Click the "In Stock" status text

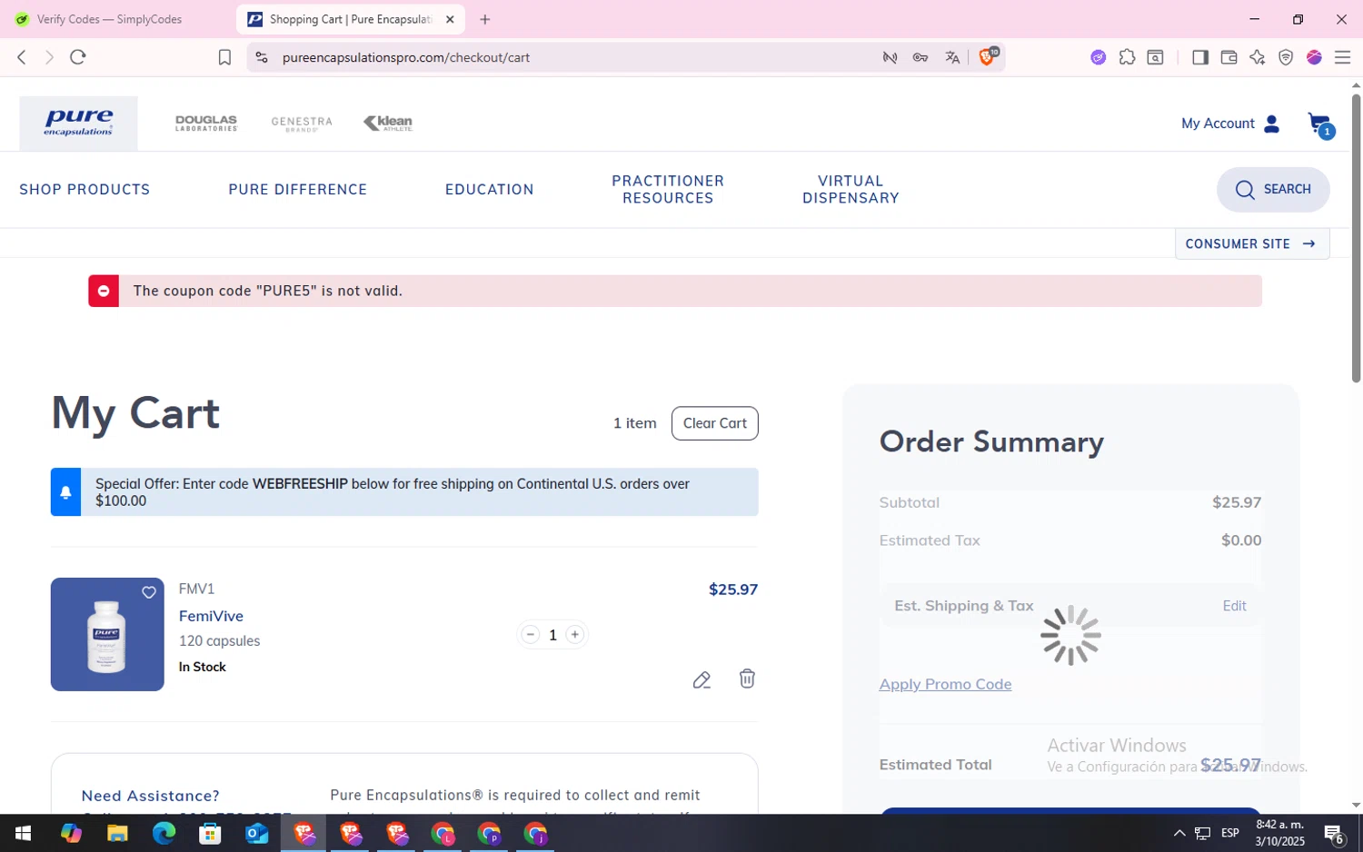pyautogui.click(x=203, y=667)
